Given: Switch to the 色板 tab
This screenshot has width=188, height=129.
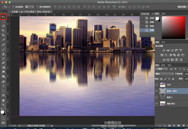Looking at the screenshot, I should 163,14.
